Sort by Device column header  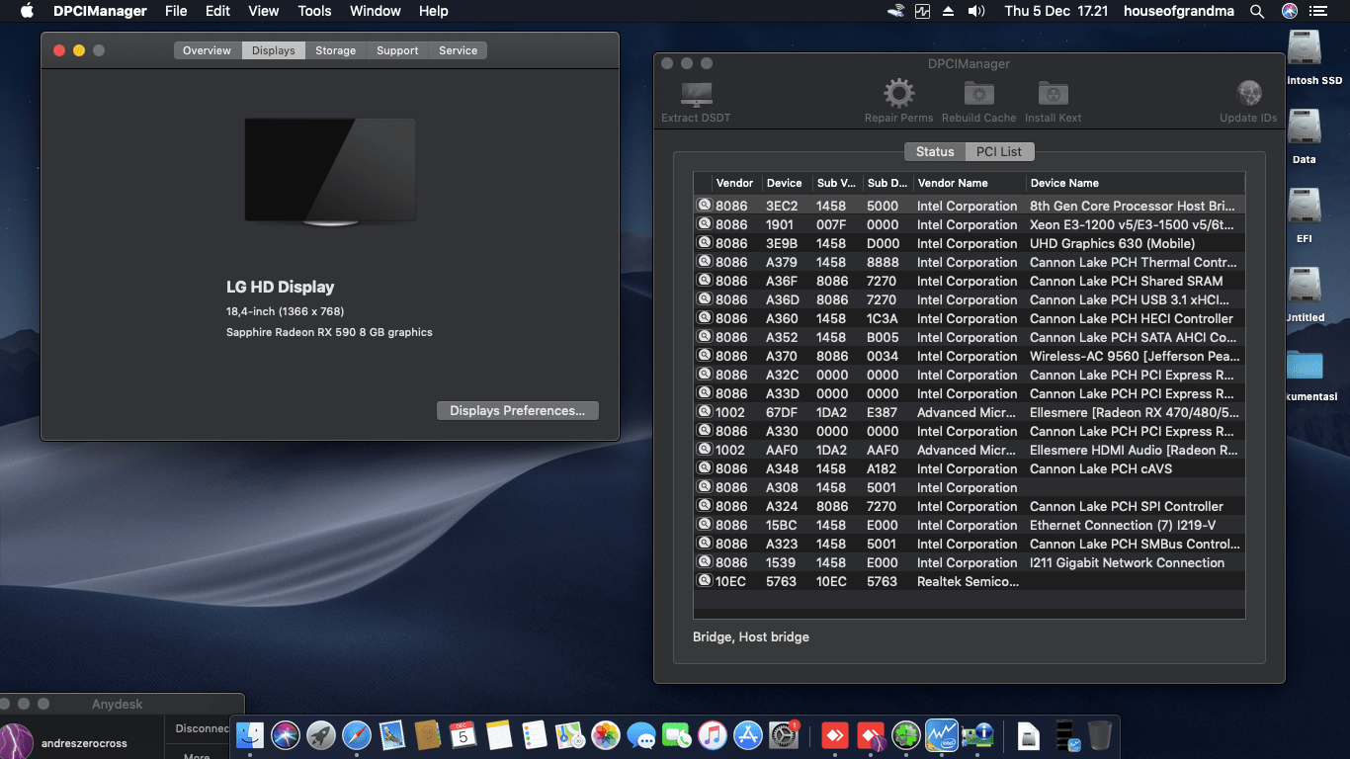(x=785, y=183)
